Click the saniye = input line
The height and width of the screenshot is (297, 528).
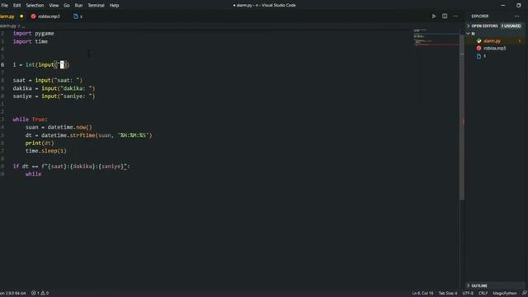point(54,97)
